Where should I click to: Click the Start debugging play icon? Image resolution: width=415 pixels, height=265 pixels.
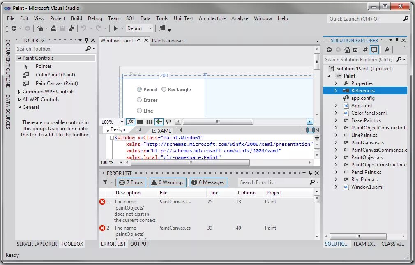click(x=115, y=28)
